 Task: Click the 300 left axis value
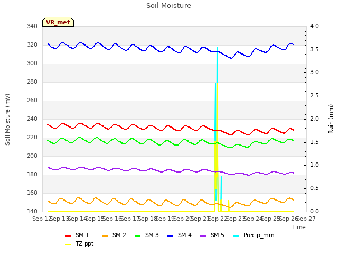(x=32, y=63)
